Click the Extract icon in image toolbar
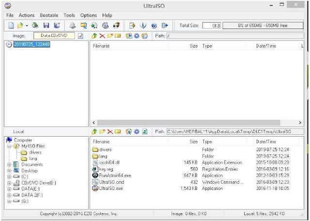Image resolution: width=310 pixels, height=221 pixels. (x=129, y=36)
